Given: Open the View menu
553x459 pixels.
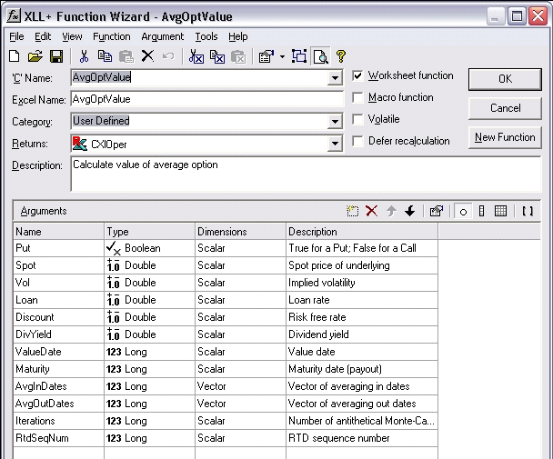Looking at the screenshot, I should coord(72,36).
